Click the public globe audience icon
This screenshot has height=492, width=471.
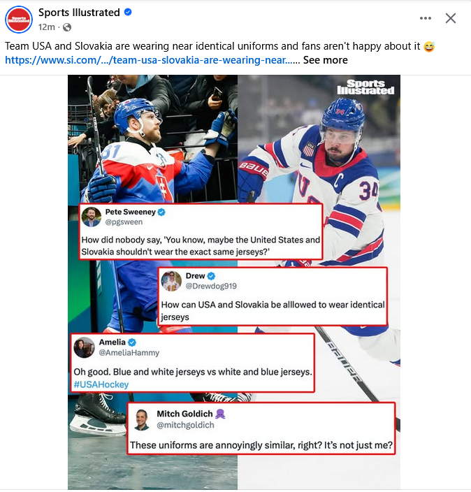(67, 27)
